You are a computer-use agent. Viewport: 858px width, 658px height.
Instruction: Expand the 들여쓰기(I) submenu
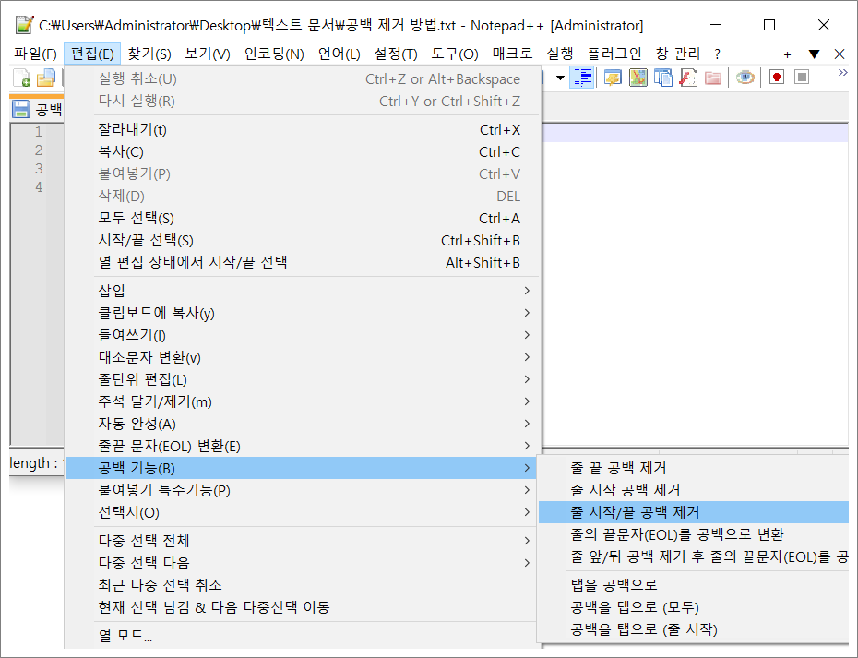tap(303, 335)
